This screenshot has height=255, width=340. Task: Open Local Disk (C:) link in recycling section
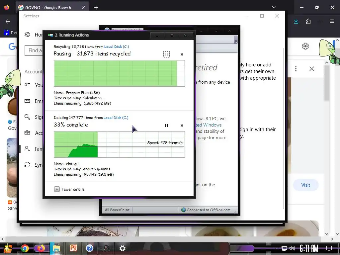pos(117,46)
